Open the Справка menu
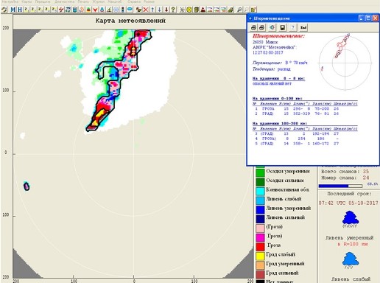Image resolution: width=380 pixels, height=283 pixels. tap(133, 1)
